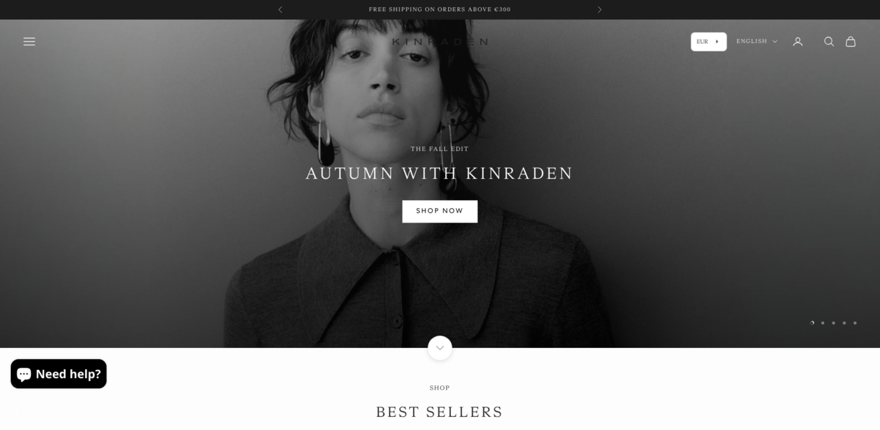Click the circular scroll-down chevron button
Screen dimensions: 880x430
(440, 348)
